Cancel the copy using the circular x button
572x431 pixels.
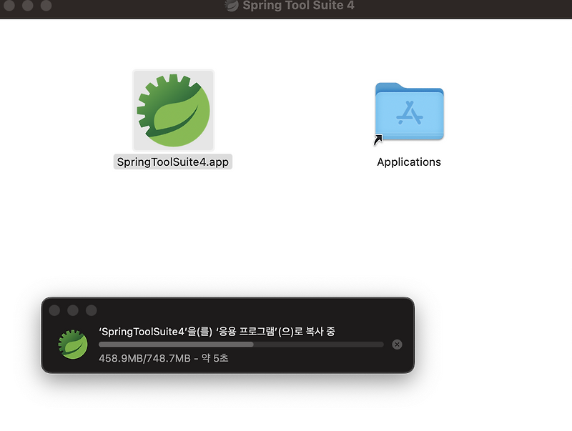(x=397, y=344)
